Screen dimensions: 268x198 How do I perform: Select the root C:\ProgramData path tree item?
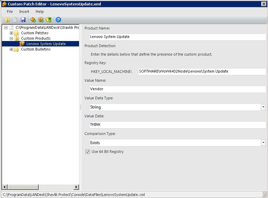pyautogui.click(x=47, y=27)
